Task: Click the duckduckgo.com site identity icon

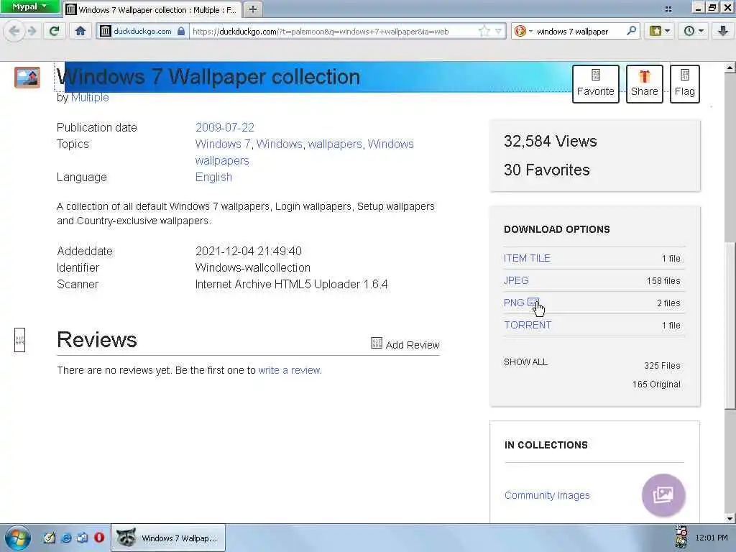Action: tap(106, 32)
